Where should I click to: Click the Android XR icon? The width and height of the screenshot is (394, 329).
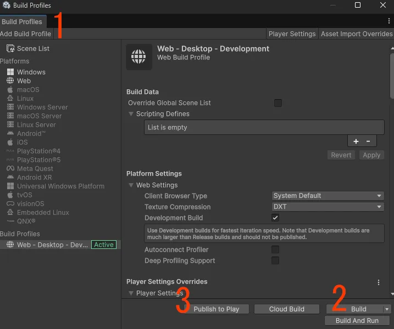(x=10, y=177)
